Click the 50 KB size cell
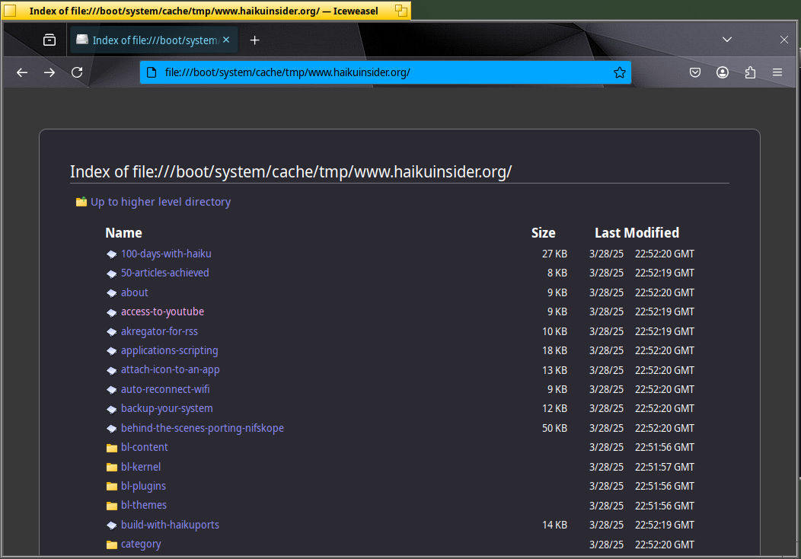801x559 pixels. point(554,428)
